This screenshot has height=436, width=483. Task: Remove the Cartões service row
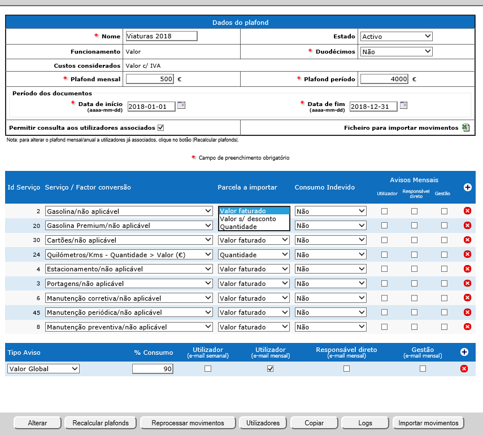pos(467,240)
